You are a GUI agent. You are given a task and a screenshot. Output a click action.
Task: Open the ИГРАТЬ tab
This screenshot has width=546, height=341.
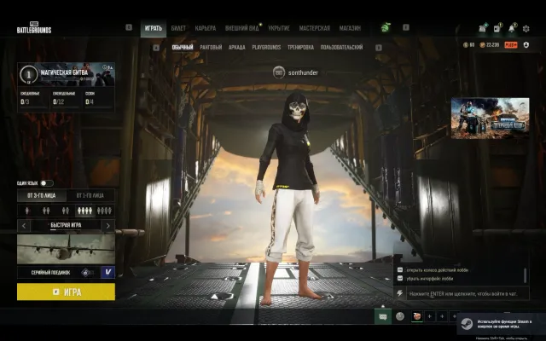point(154,28)
